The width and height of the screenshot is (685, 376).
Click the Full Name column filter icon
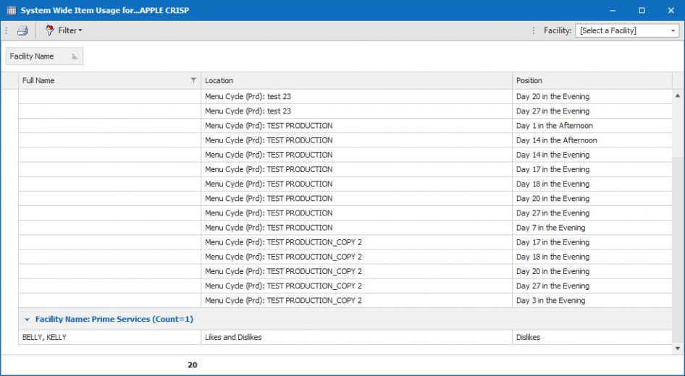coord(193,80)
